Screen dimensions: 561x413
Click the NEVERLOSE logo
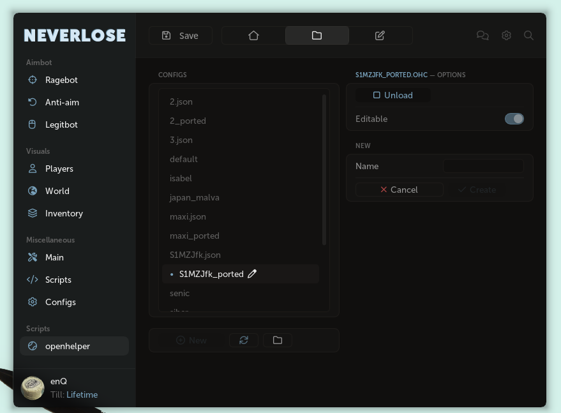[75, 36]
